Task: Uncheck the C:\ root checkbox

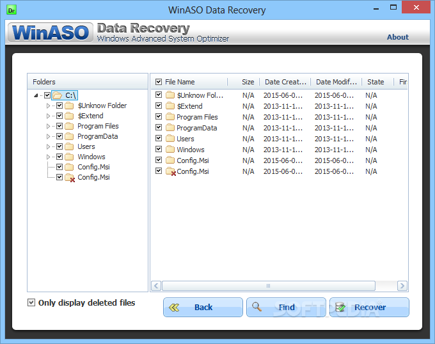Action: (47, 95)
